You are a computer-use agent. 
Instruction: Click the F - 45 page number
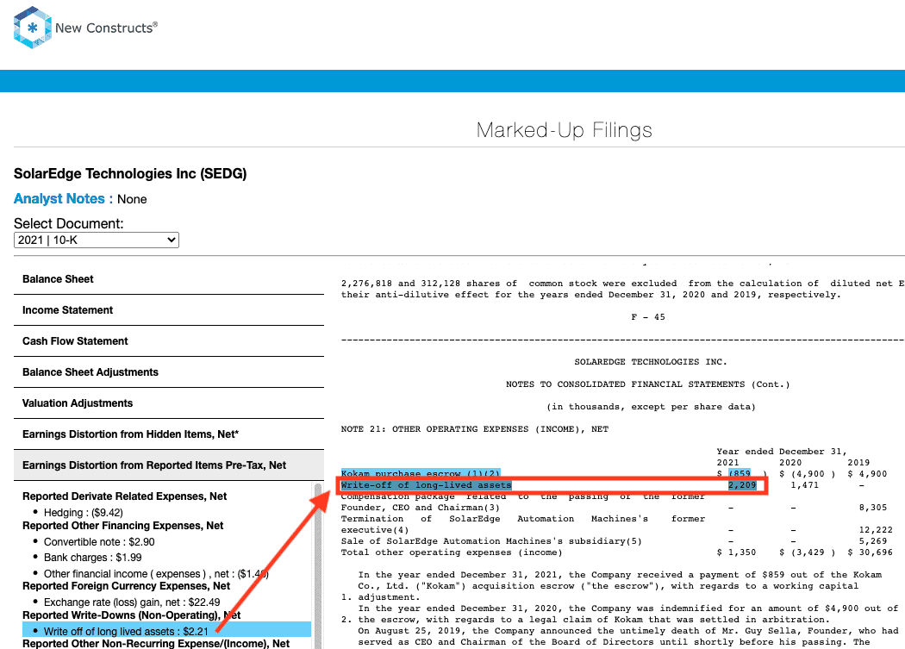pyautogui.click(x=648, y=317)
